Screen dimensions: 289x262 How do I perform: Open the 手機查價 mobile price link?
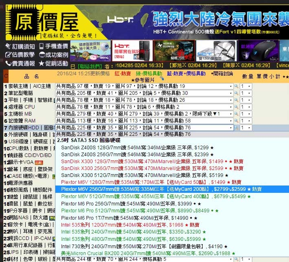tap(54, 46)
